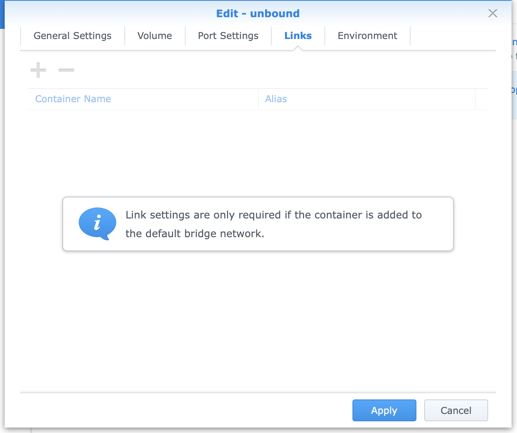Click the blue info speech bubble icon
Viewport: 517px width, 433px height.
tap(97, 224)
